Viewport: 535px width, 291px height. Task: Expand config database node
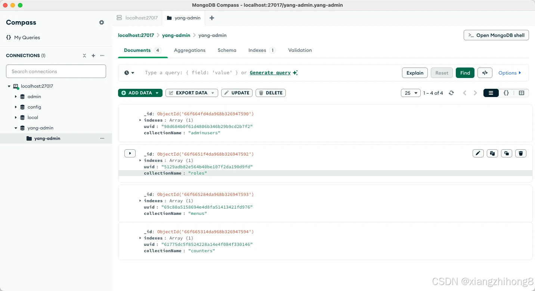coord(16,107)
